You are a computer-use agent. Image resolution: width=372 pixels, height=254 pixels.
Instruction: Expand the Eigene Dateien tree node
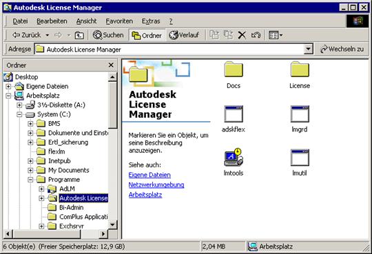coord(8,86)
